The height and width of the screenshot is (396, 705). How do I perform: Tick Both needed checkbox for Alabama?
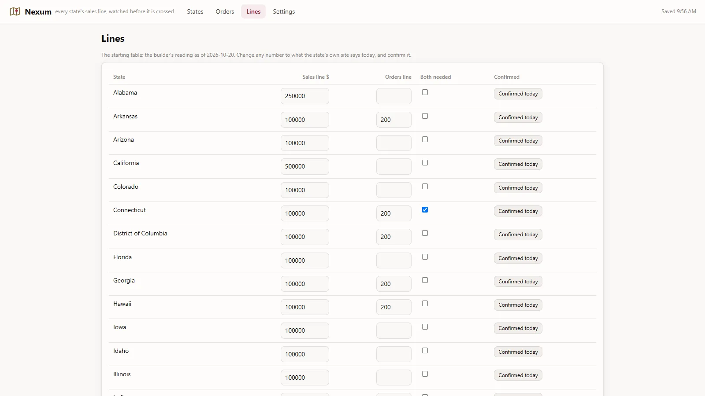pyautogui.click(x=425, y=92)
